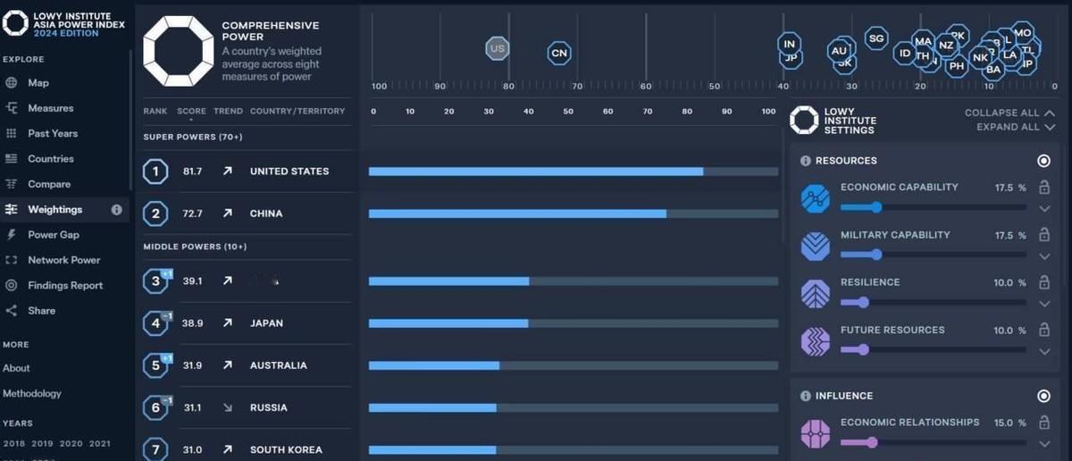Screen dimensions: 1072x461
Task: Click the Measures icon
Action: [x=12, y=108]
